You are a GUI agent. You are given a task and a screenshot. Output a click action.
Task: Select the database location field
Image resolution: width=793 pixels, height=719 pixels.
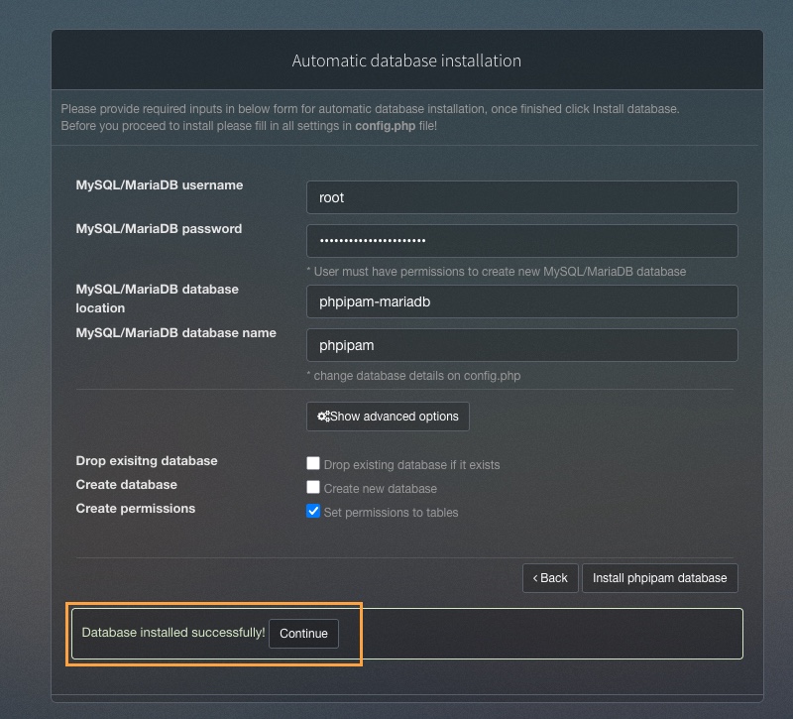pyautogui.click(x=522, y=301)
